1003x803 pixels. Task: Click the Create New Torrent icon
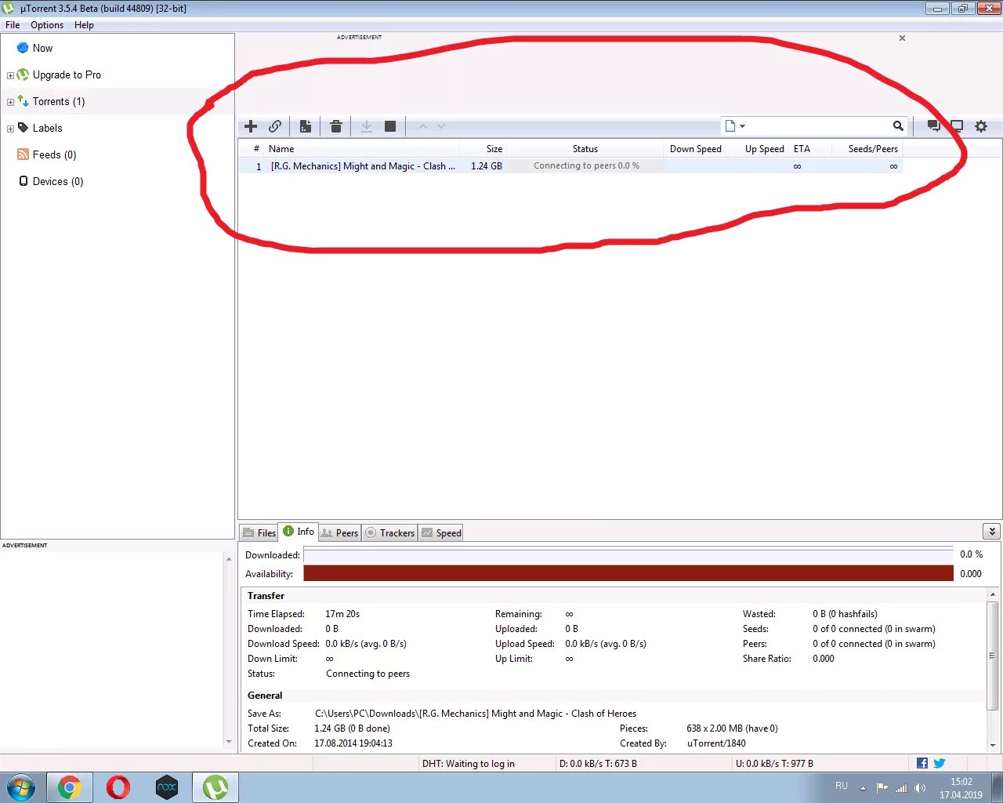click(306, 126)
